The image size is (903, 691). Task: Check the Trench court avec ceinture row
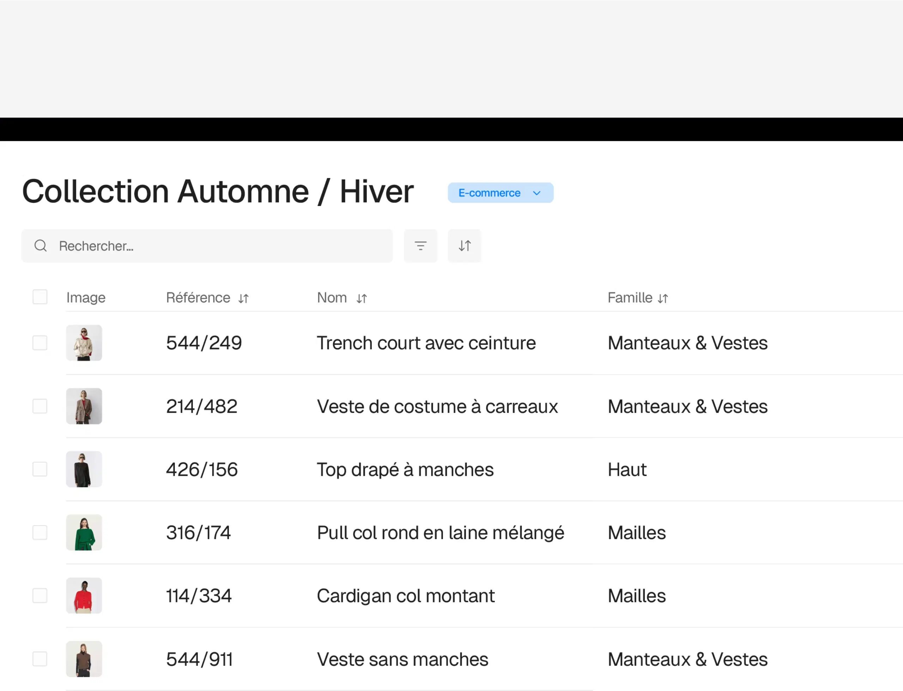(x=40, y=343)
